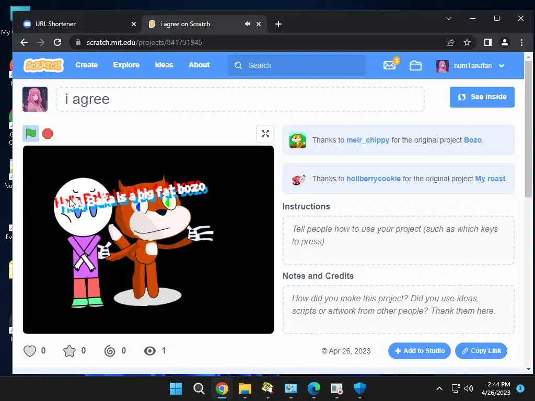Click the hollberrycookie avatar
535x401 pixels.
(x=298, y=179)
